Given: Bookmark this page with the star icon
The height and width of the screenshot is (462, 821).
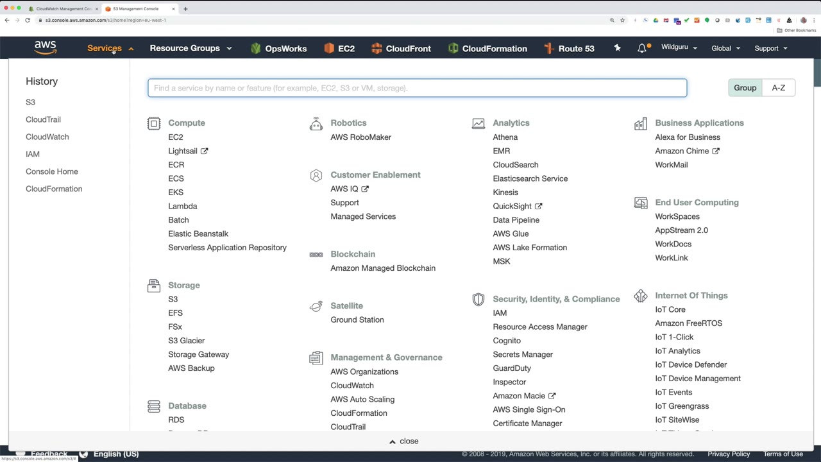Looking at the screenshot, I should (622, 20).
